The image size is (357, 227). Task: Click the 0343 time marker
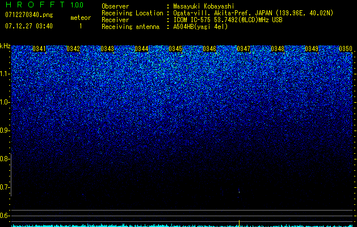(107, 49)
